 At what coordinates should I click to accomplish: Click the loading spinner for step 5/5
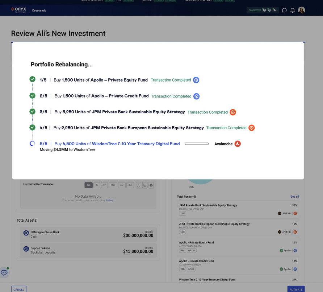[32, 143]
